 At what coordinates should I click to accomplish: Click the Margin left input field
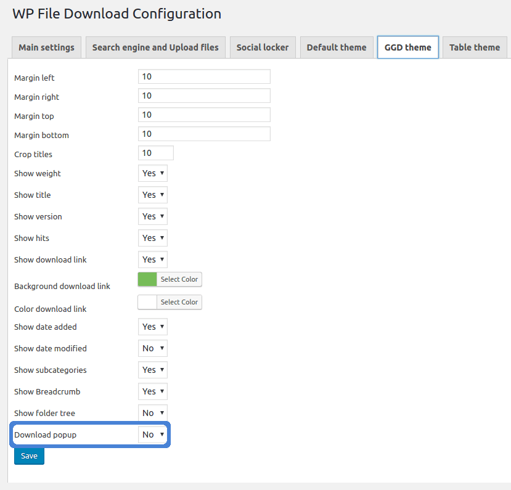204,76
